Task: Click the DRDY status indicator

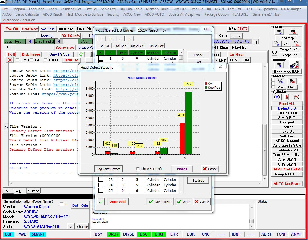Action: click(113, 234)
